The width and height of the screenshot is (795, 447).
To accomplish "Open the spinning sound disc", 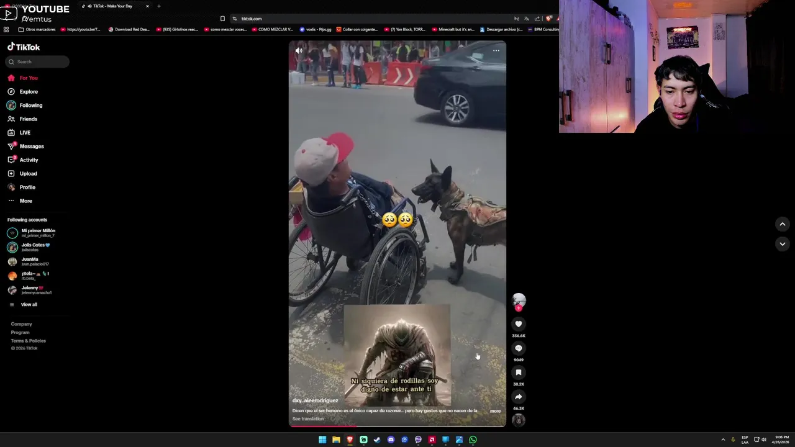I will (x=519, y=420).
